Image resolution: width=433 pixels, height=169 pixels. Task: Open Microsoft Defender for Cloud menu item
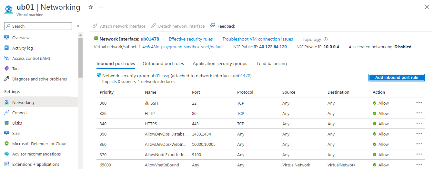tap(39, 144)
